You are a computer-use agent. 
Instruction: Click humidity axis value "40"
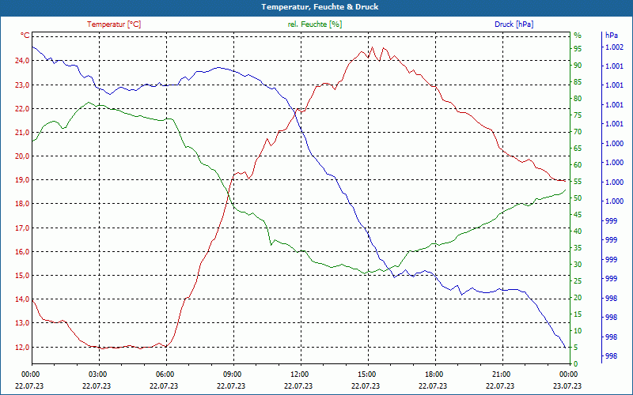click(578, 231)
